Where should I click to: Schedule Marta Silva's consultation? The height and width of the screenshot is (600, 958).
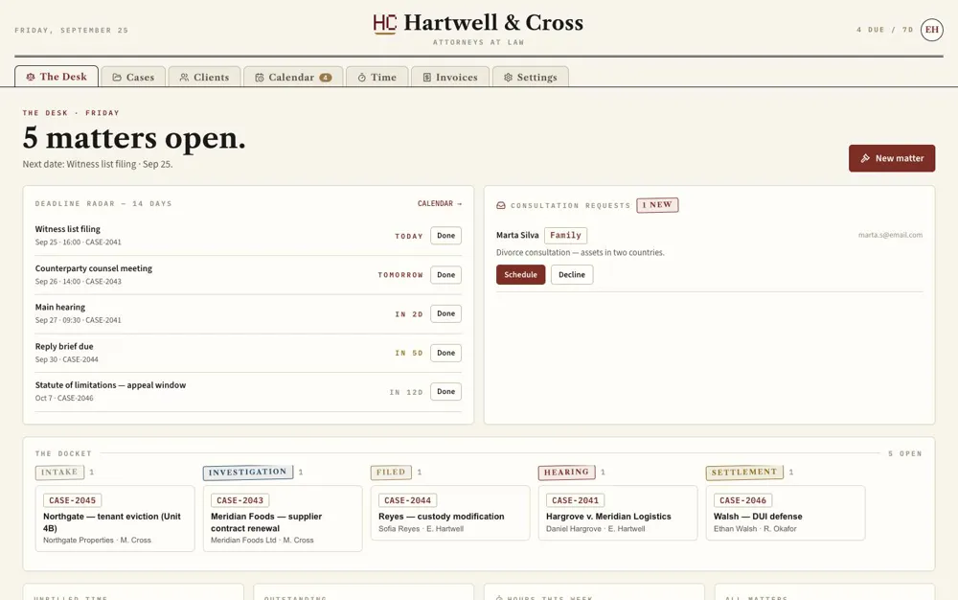(x=520, y=274)
